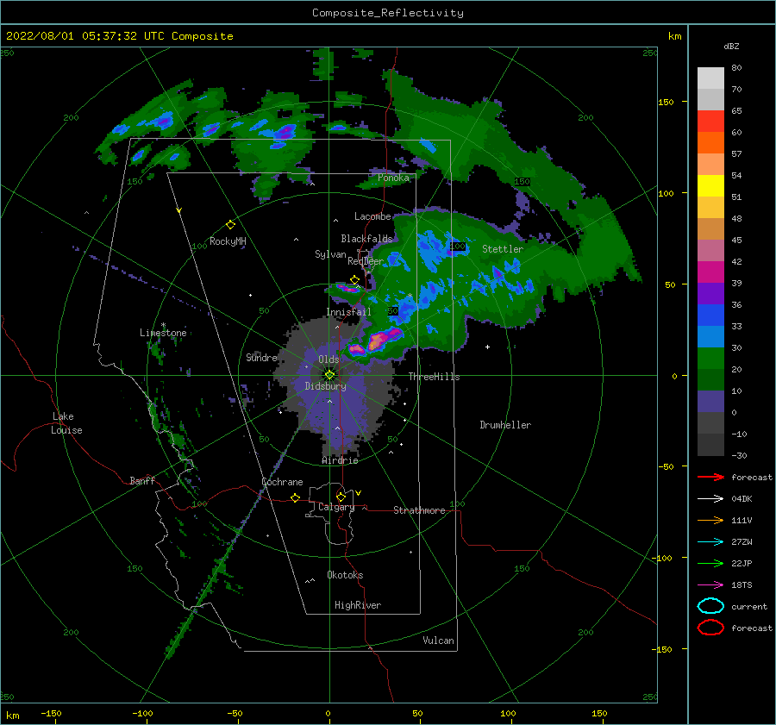The image size is (776, 725).
Task: Select the Blackfalds label
Action: [366, 239]
